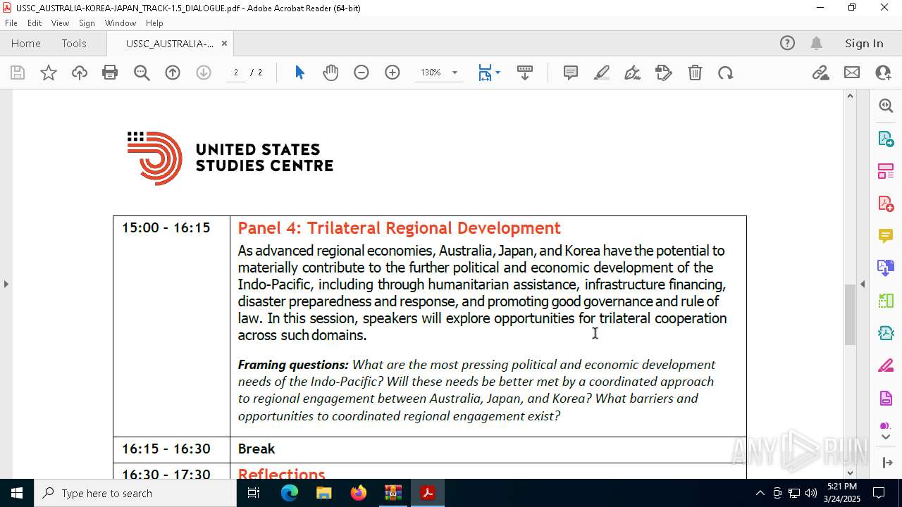Rotate the page with the circular arrow
The image size is (902, 507).
[726, 73]
